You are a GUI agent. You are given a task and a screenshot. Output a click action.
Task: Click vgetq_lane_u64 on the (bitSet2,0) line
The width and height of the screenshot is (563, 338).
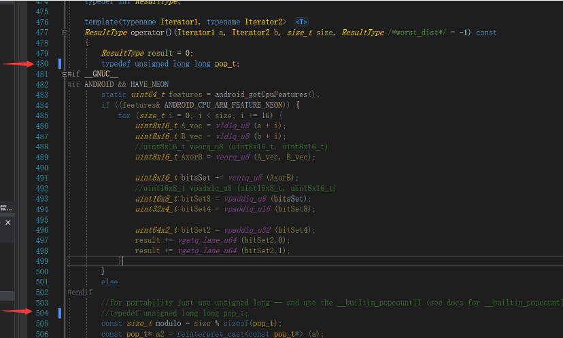pyautogui.click(x=207, y=240)
